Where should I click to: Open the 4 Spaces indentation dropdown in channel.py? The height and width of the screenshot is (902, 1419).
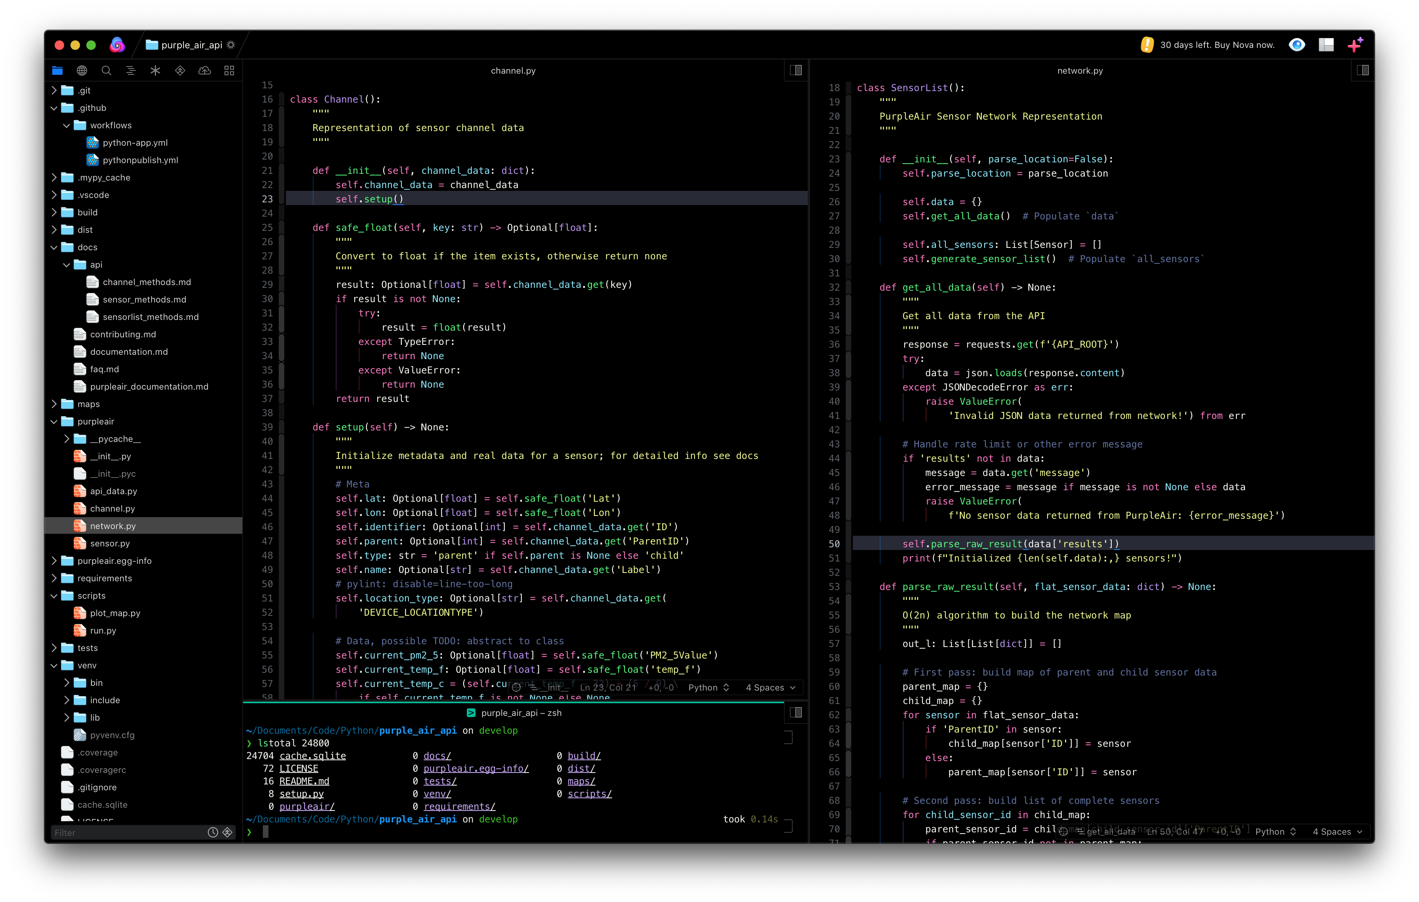pos(770,687)
